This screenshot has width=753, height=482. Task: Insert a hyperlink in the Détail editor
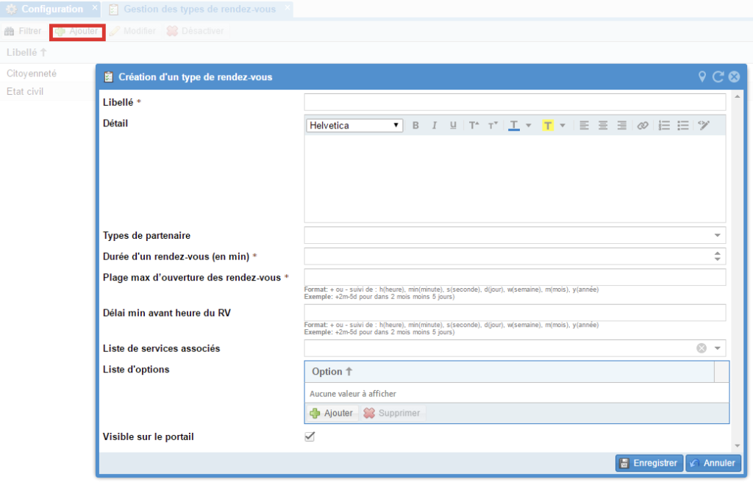643,126
